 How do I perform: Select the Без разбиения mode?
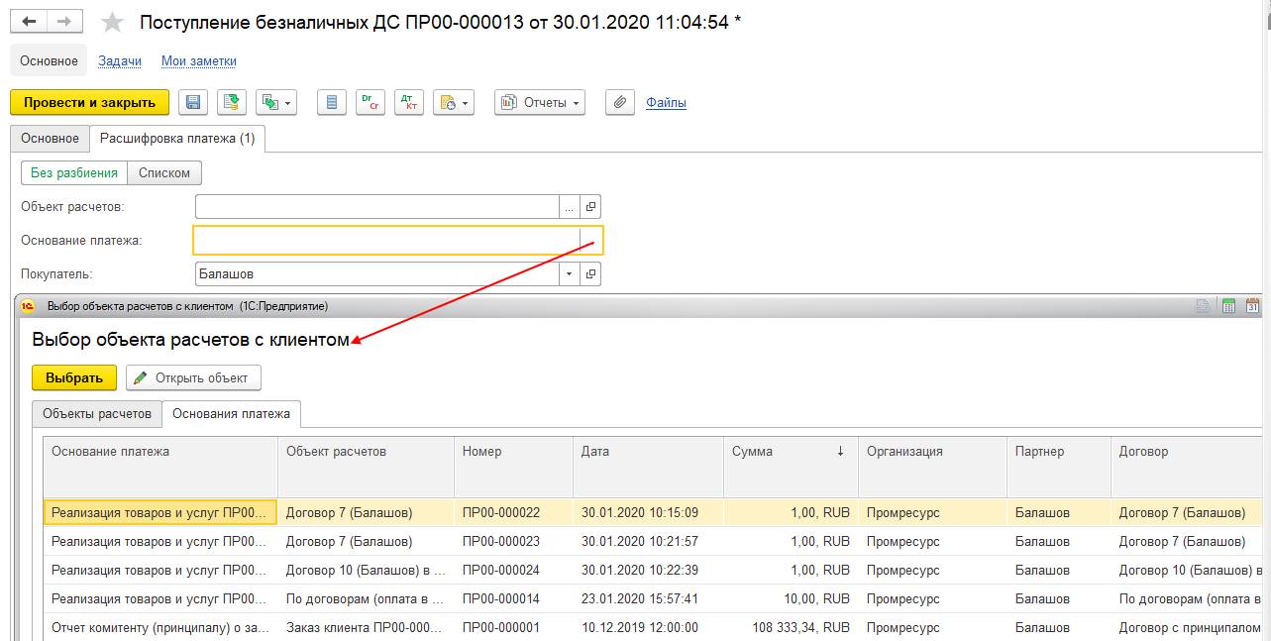[74, 172]
